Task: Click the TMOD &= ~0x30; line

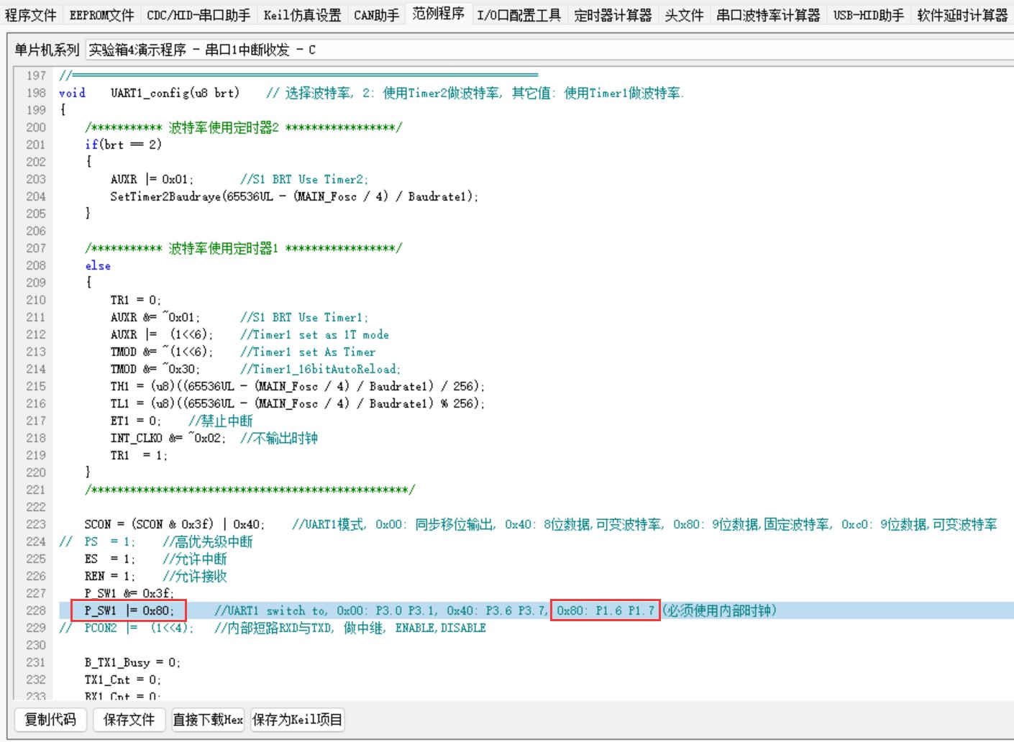Action: (255, 369)
